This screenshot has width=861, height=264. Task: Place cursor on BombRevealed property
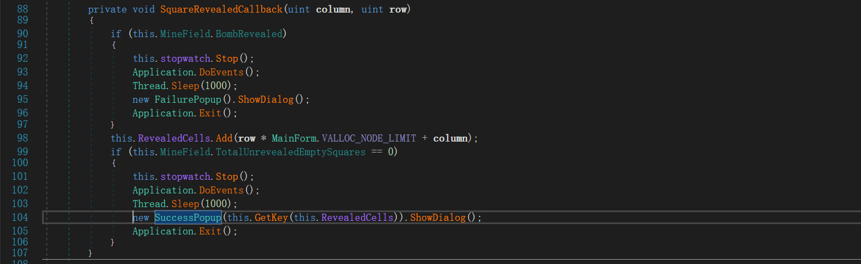point(249,34)
